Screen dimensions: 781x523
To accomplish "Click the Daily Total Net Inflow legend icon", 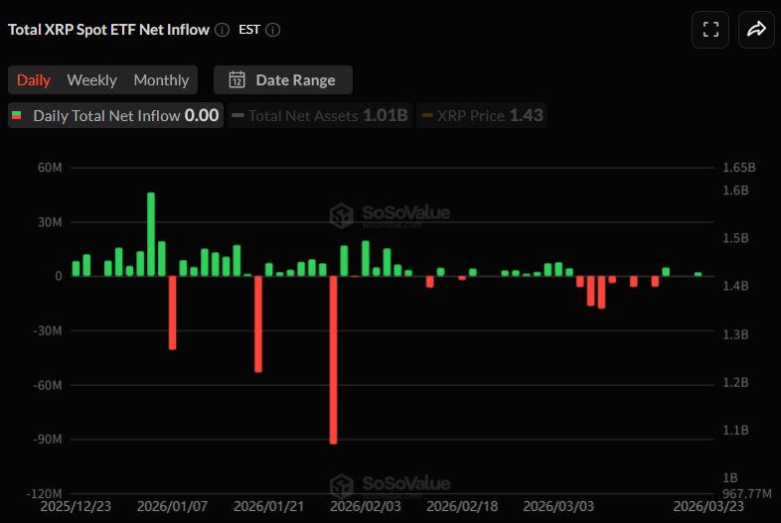I will (x=17, y=116).
